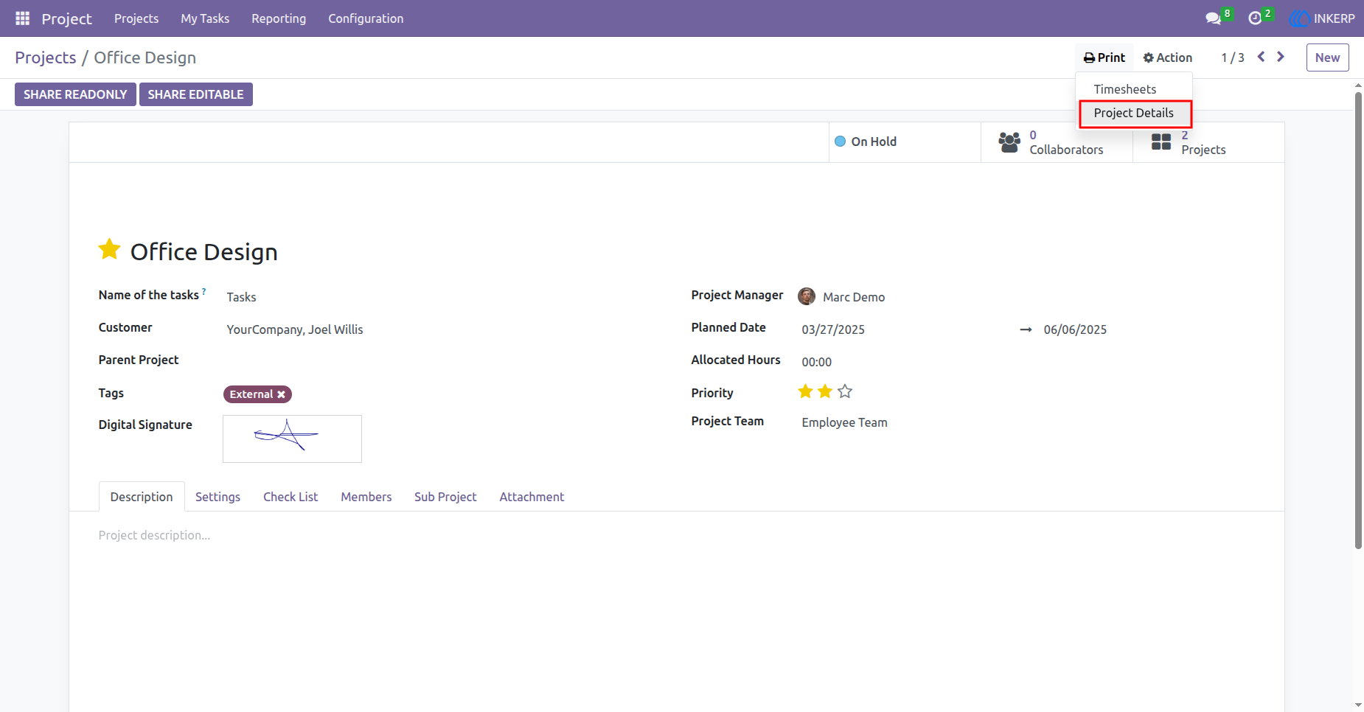Open the Reporting menu
Screen dimensions: 1364x712
(279, 18)
